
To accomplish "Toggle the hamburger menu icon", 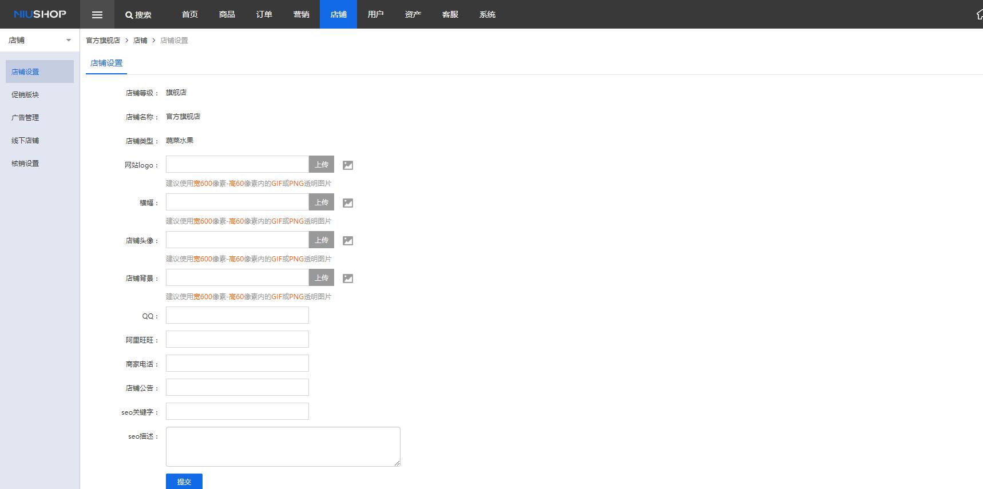I will click(x=97, y=15).
